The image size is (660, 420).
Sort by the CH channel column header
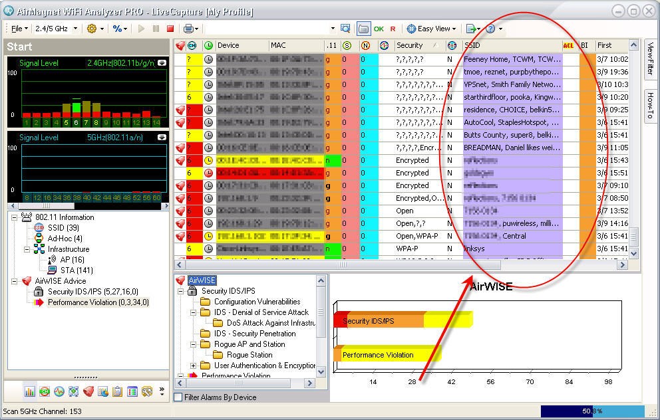[x=192, y=45]
